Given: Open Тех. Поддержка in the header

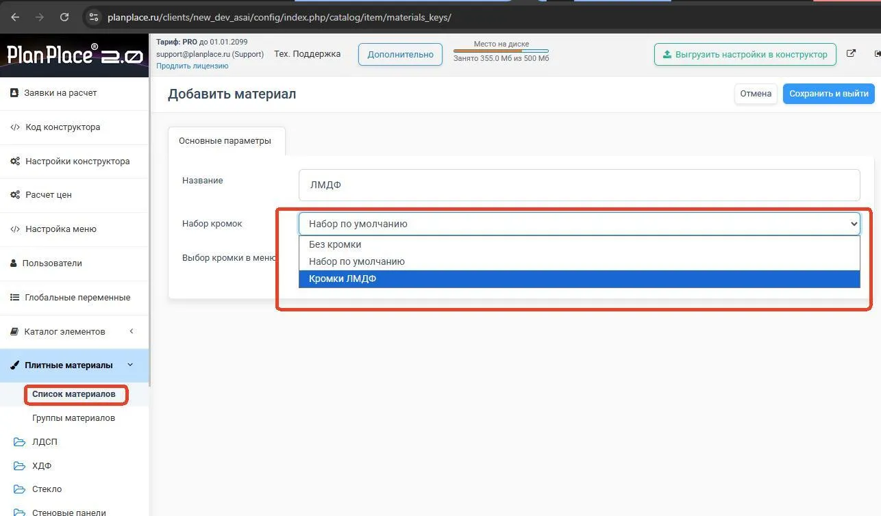Looking at the screenshot, I should tap(307, 54).
